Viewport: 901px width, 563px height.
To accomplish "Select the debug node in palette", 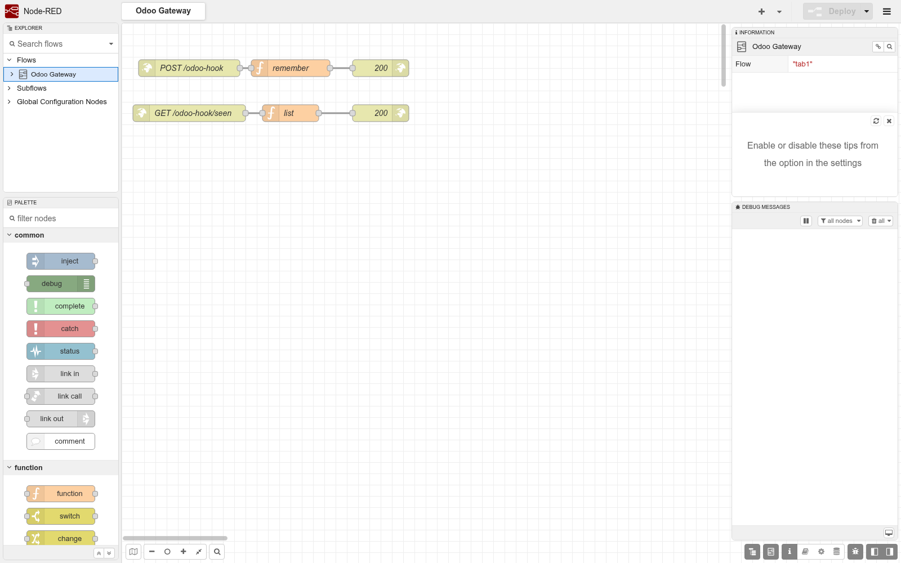I will pos(61,284).
